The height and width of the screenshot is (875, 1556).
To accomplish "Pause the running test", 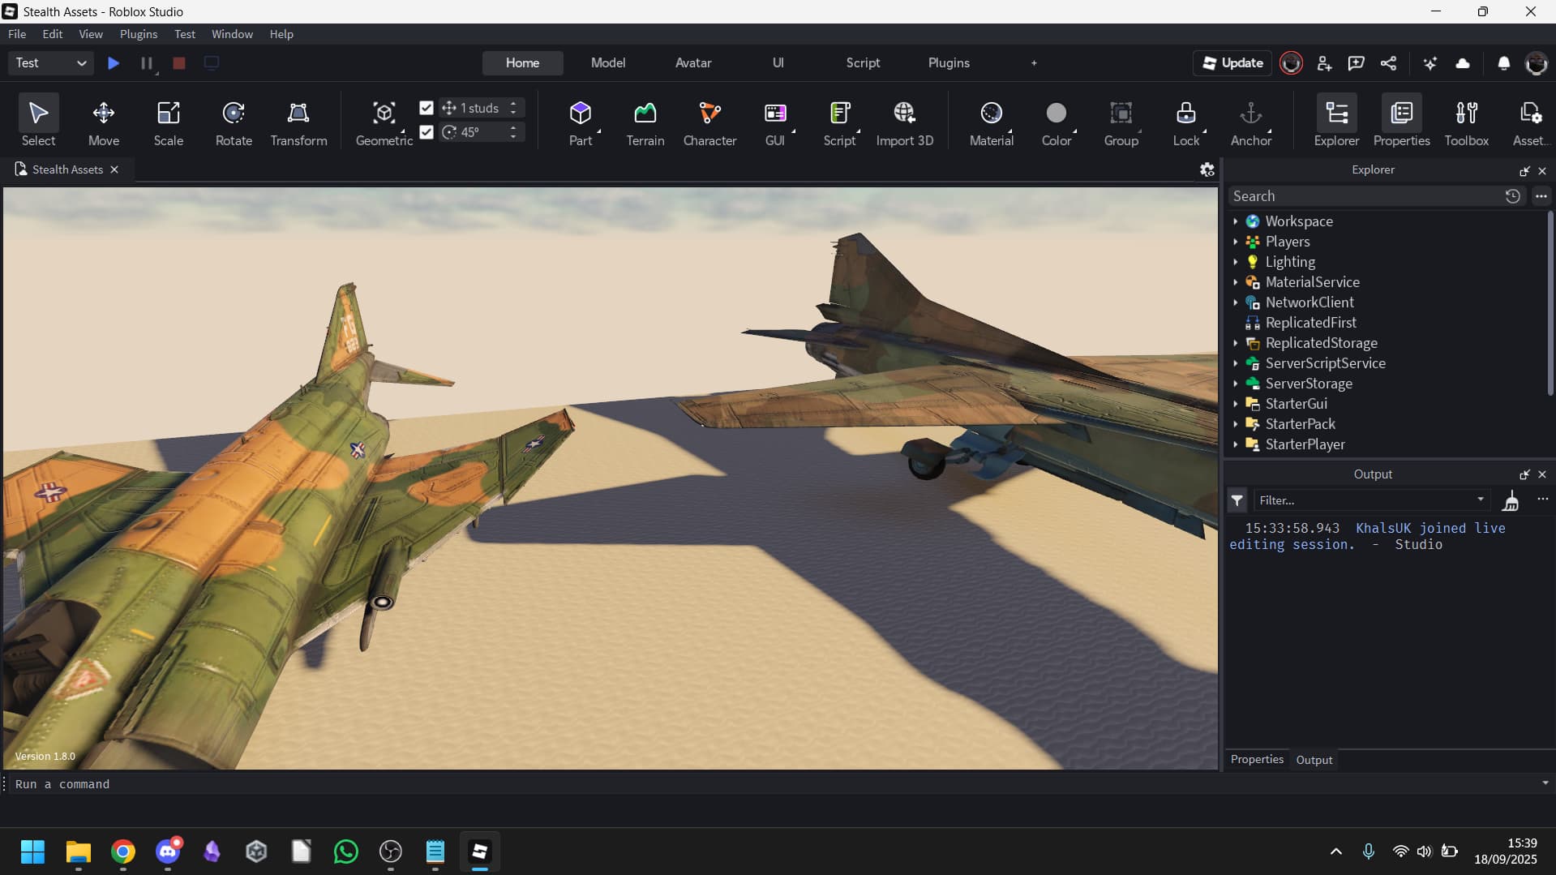I will (x=146, y=63).
